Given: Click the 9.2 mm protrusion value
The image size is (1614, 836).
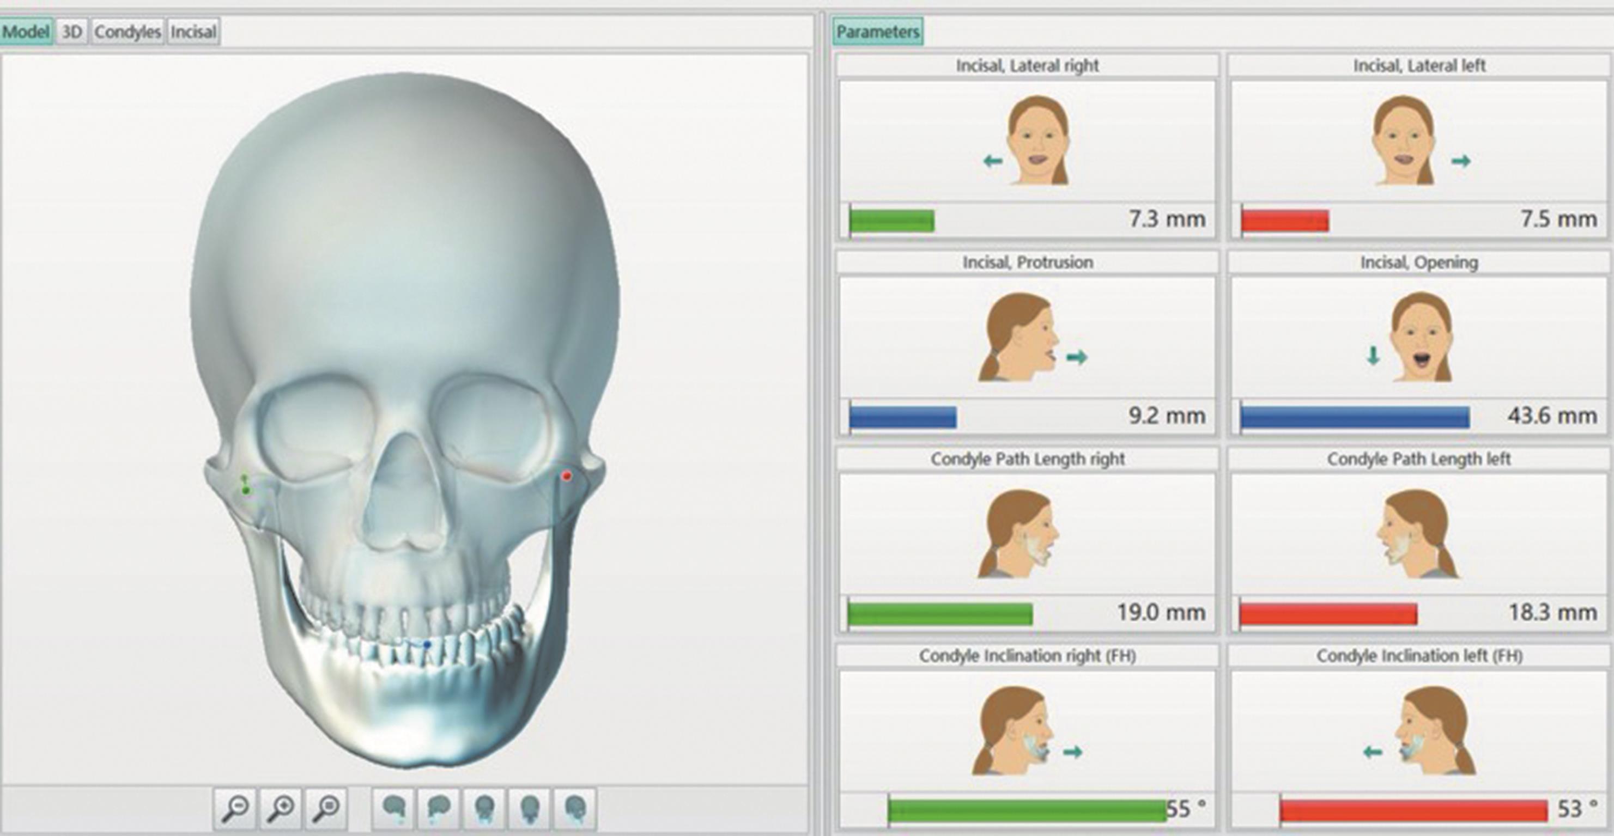Looking at the screenshot, I should [x=1167, y=416].
